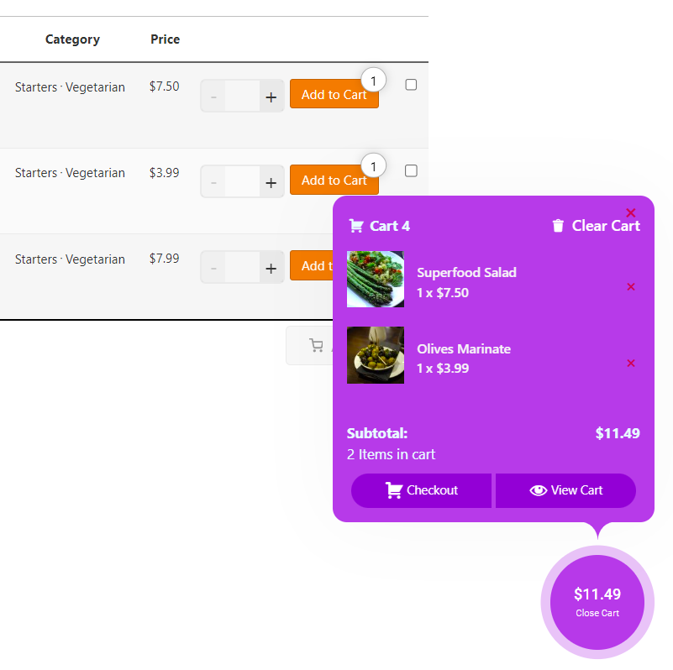Image resolution: width=673 pixels, height=670 pixels.
Task: Click quantity input field for $7.99 item
Action: [242, 269]
